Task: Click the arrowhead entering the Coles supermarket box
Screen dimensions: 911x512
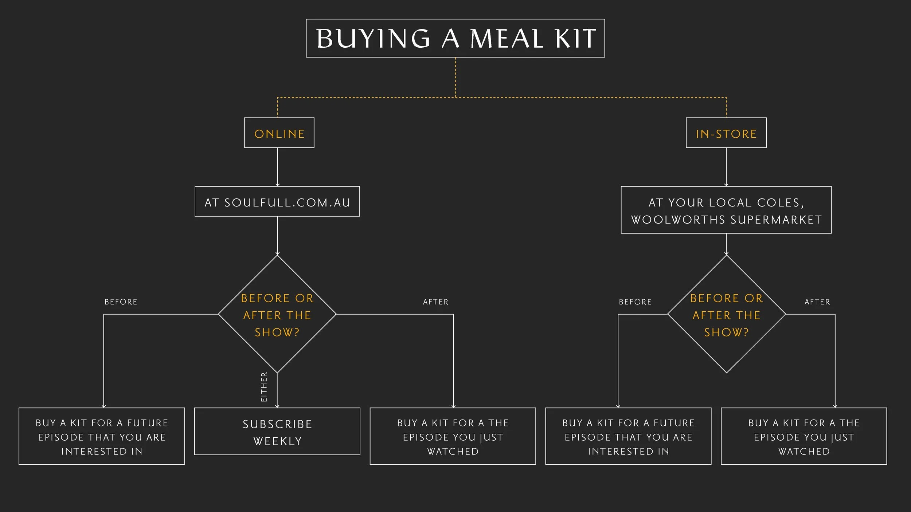Action: 726,185
